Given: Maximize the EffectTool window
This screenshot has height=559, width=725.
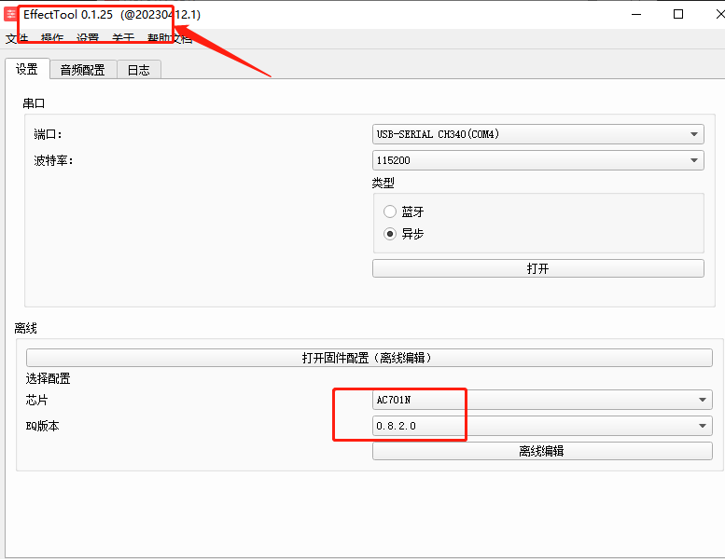Looking at the screenshot, I should pyautogui.click(x=677, y=14).
